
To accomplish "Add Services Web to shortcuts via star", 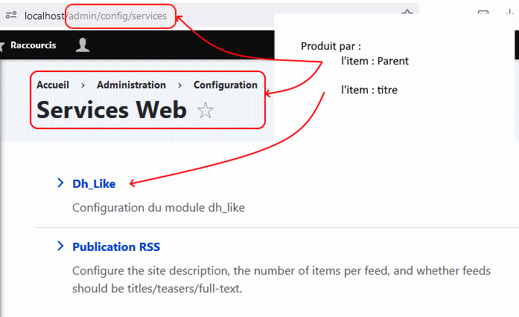I will pyautogui.click(x=206, y=111).
